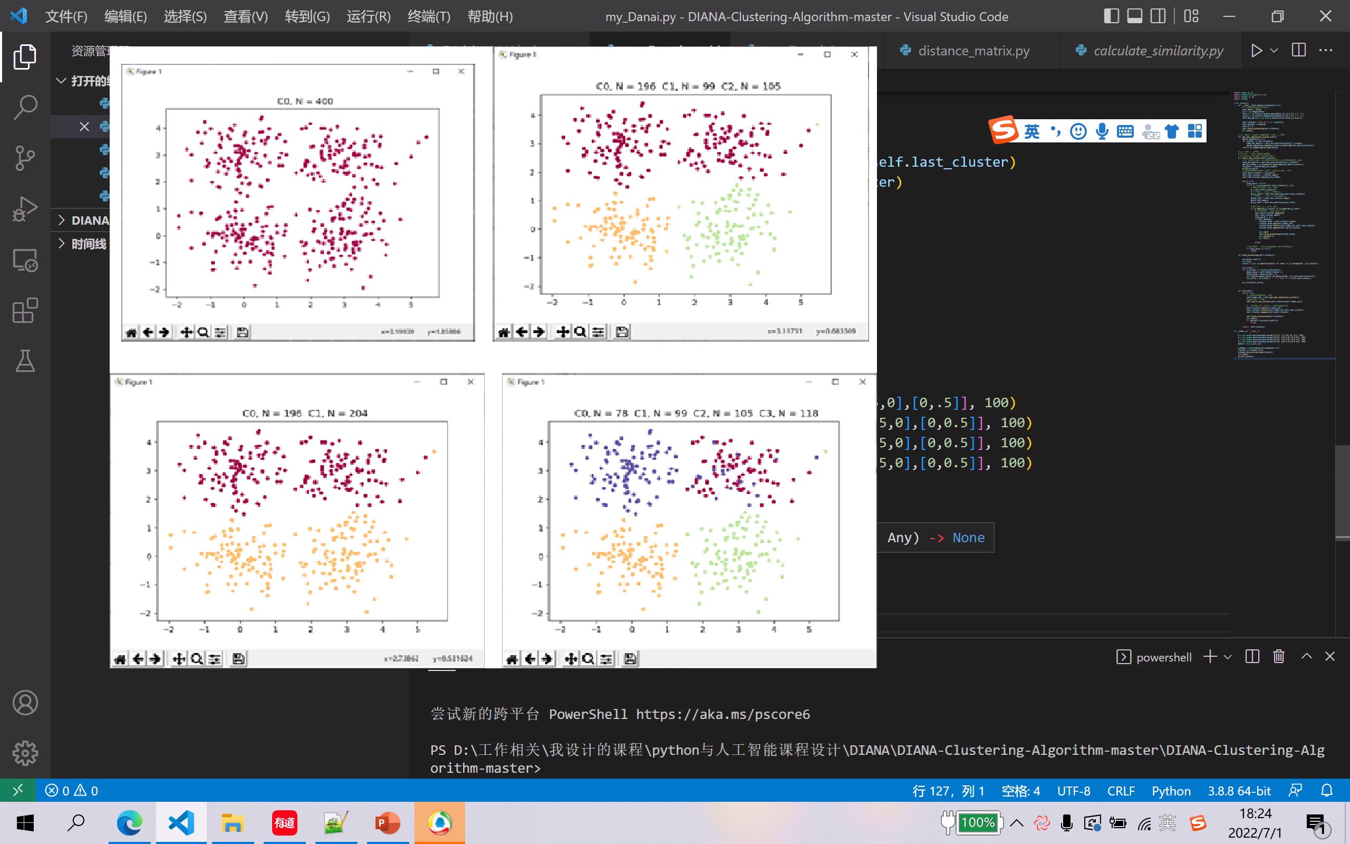Open Run and Debug view

click(25, 209)
